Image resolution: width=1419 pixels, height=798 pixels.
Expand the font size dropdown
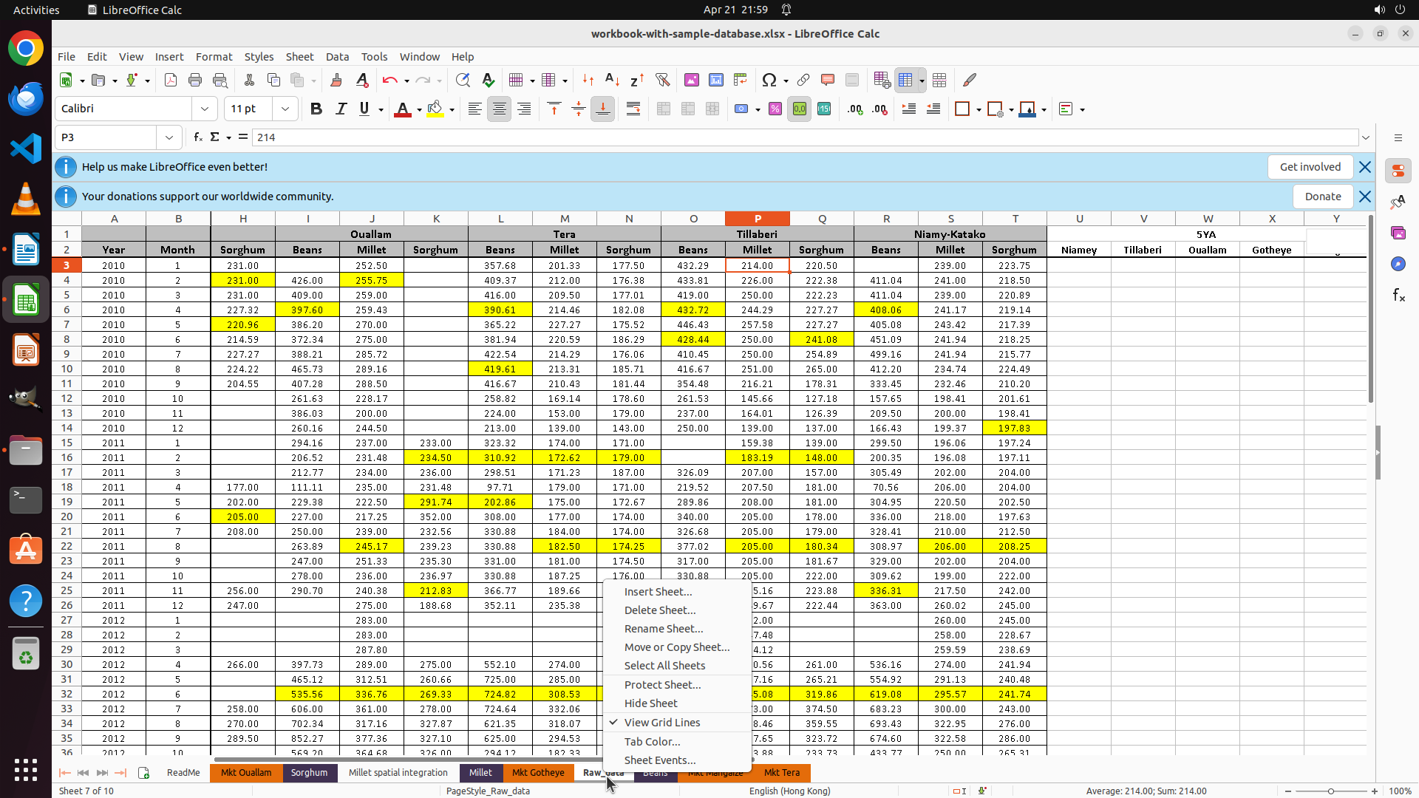point(285,109)
